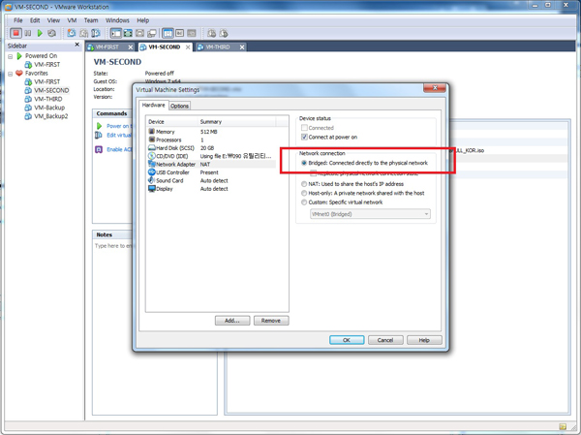Image resolution: width=581 pixels, height=435 pixels.
Task: Select the NAT network radio button
Action: point(304,184)
